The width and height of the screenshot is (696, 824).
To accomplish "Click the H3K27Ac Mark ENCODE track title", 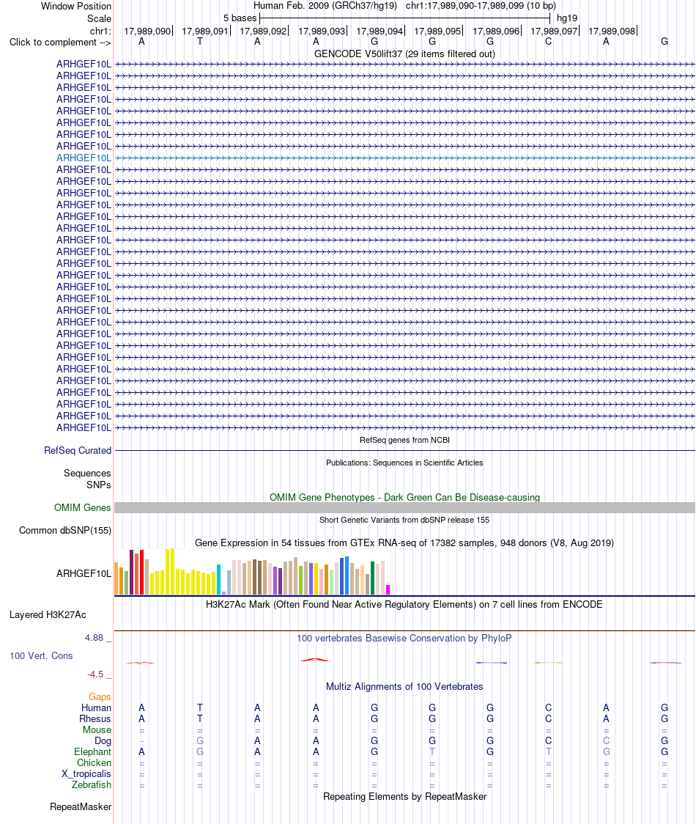I will click(x=404, y=604).
